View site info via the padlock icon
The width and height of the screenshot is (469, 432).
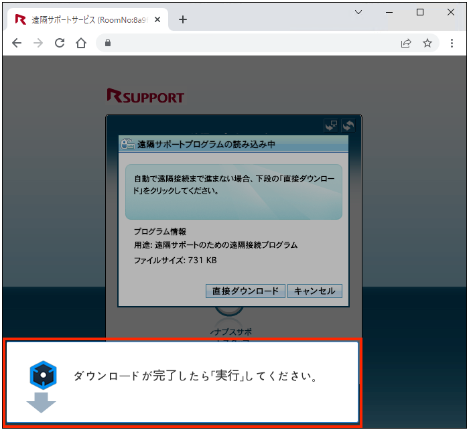(x=107, y=43)
